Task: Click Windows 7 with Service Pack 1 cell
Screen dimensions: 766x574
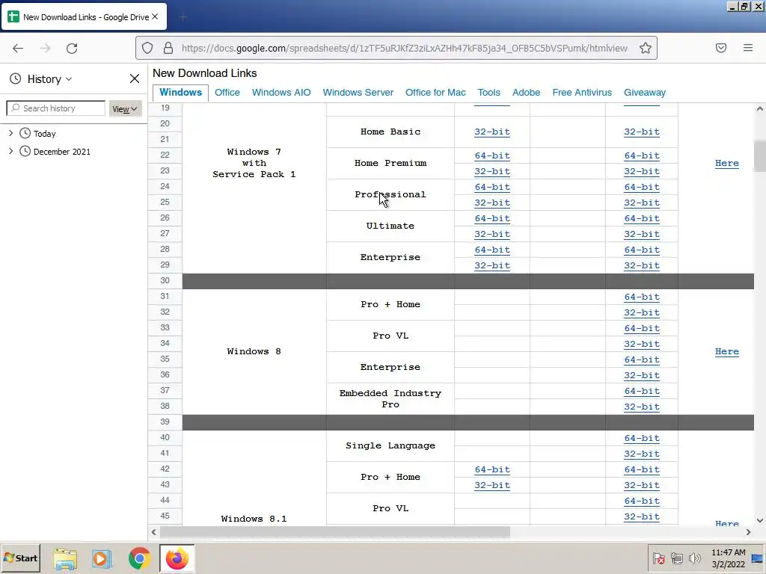Action: tap(254, 163)
